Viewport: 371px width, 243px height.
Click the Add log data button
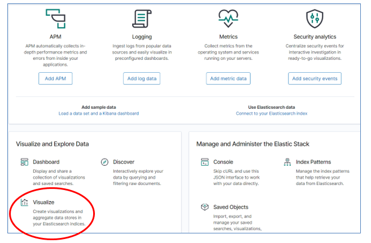pyautogui.click(x=142, y=78)
